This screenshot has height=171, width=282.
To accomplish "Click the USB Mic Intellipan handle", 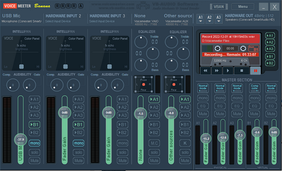I will pyautogui.click(x=22, y=67).
